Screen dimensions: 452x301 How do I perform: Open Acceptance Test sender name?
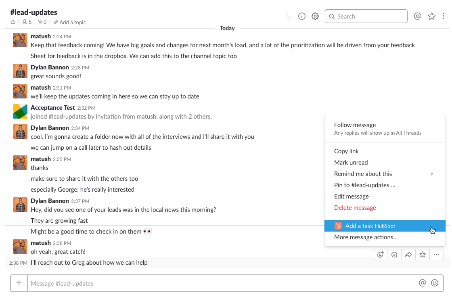click(53, 108)
